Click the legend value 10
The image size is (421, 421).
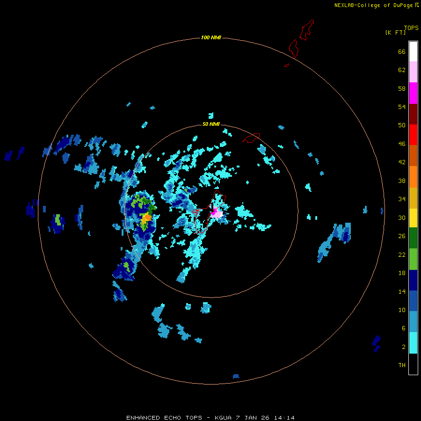coord(402,310)
